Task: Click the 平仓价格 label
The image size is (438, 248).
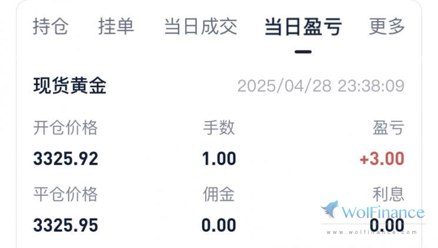Action: tap(65, 195)
